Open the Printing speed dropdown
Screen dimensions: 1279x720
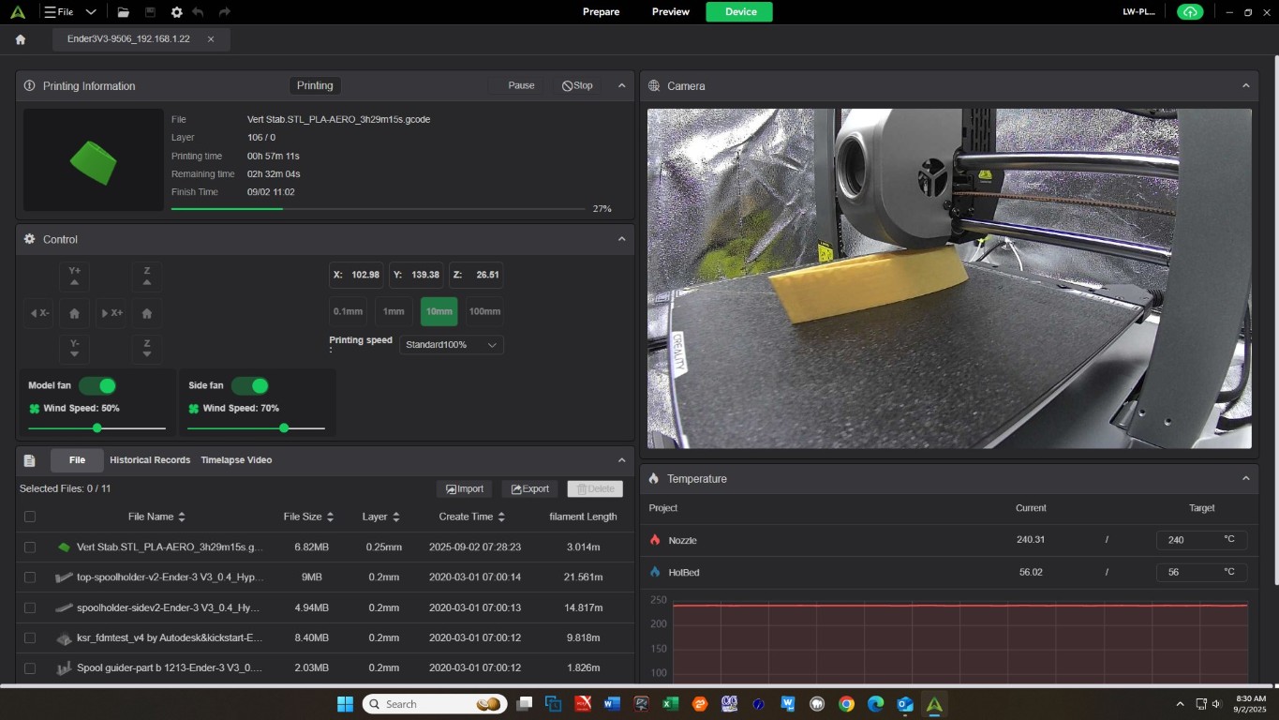click(x=452, y=345)
